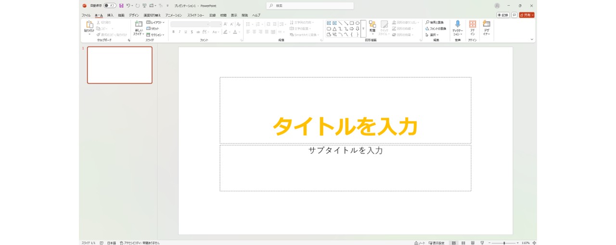
Task: Expand the Share (共有) dropdown button
Action: (526, 15)
